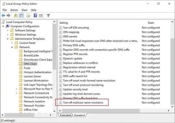Click the Local Computer Policy root icon
Viewport: 175px width, 123px height.
tap(3, 22)
